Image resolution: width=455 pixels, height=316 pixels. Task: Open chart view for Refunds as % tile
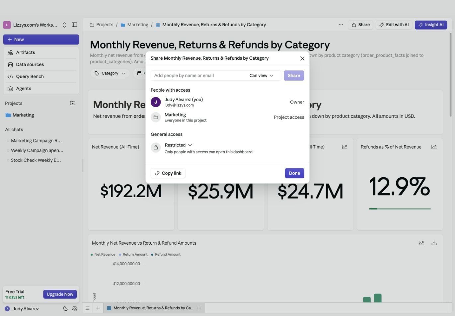pos(434,147)
